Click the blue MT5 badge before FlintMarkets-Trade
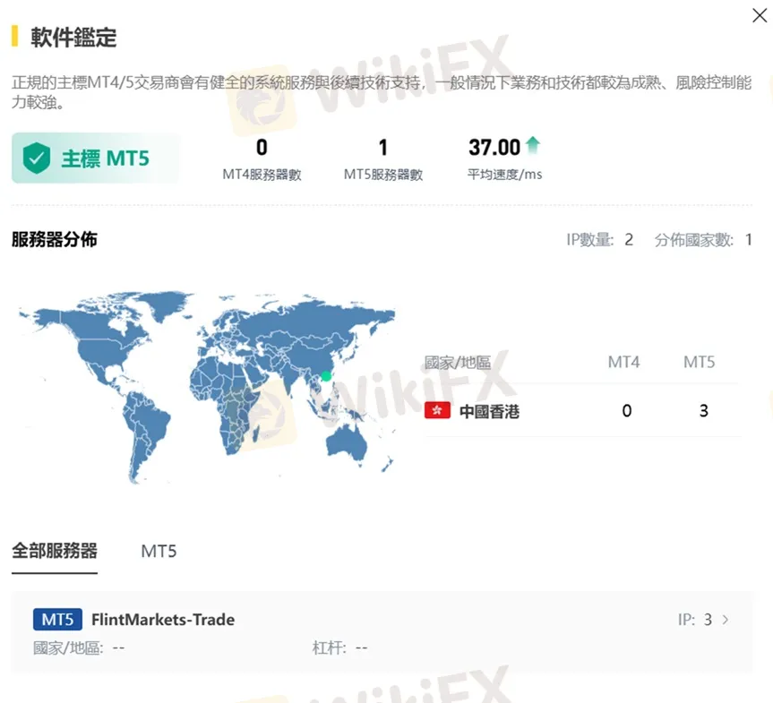The width and height of the screenshot is (773, 703). [x=57, y=619]
